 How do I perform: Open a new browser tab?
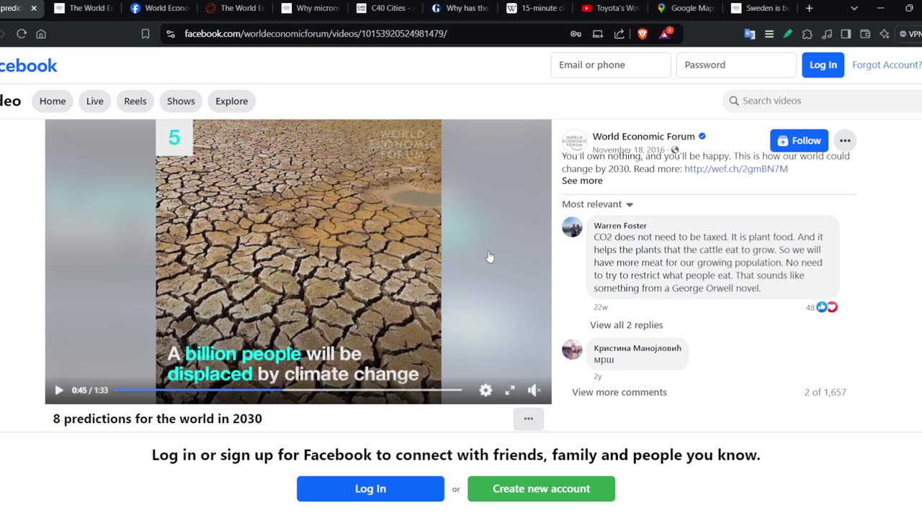click(810, 9)
